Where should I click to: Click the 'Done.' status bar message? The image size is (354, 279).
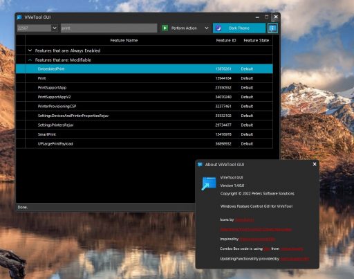pyautogui.click(x=23, y=207)
